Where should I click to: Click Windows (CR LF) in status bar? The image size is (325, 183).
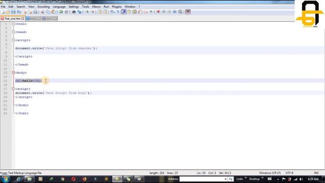click(x=270, y=173)
